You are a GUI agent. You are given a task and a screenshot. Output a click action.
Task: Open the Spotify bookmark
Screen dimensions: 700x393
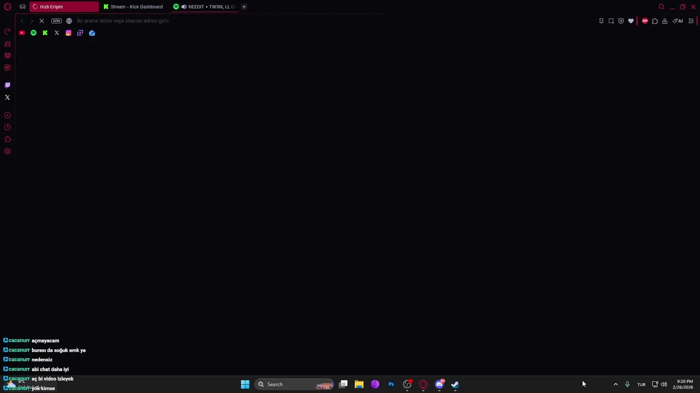pos(33,33)
